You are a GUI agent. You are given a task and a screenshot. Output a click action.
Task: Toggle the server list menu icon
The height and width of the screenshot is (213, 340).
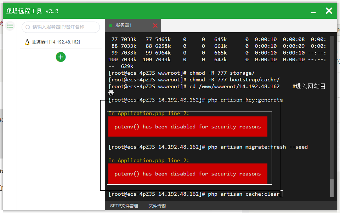tap(10, 26)
